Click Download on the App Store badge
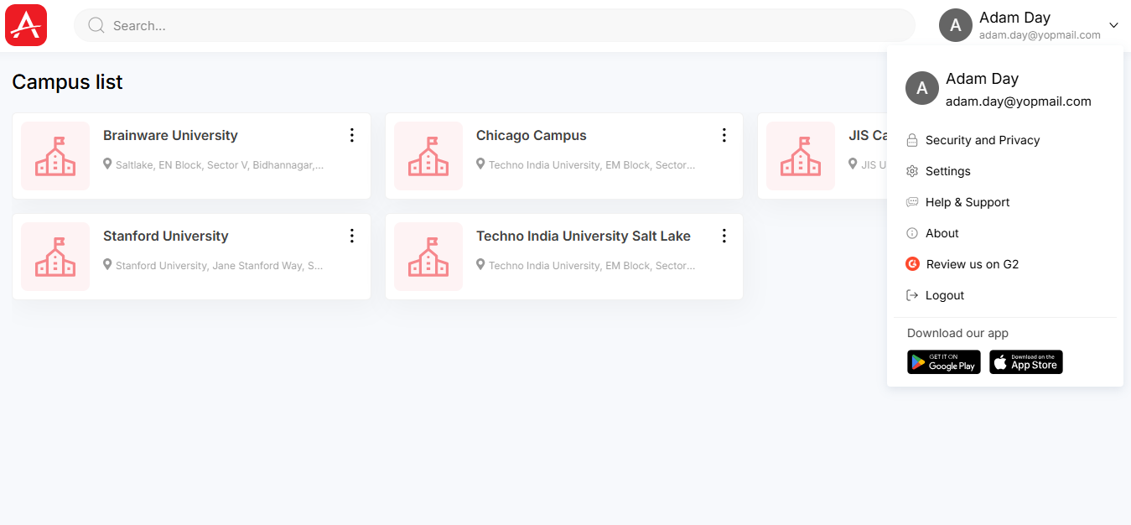The width and height of the screenshot is (1131, 525). (1026, 362)
